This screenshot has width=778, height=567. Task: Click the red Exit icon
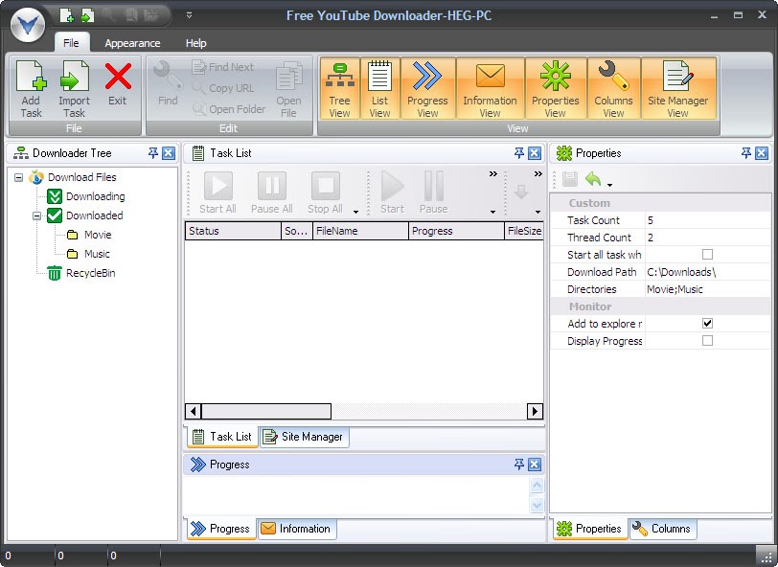coord(118,76)
